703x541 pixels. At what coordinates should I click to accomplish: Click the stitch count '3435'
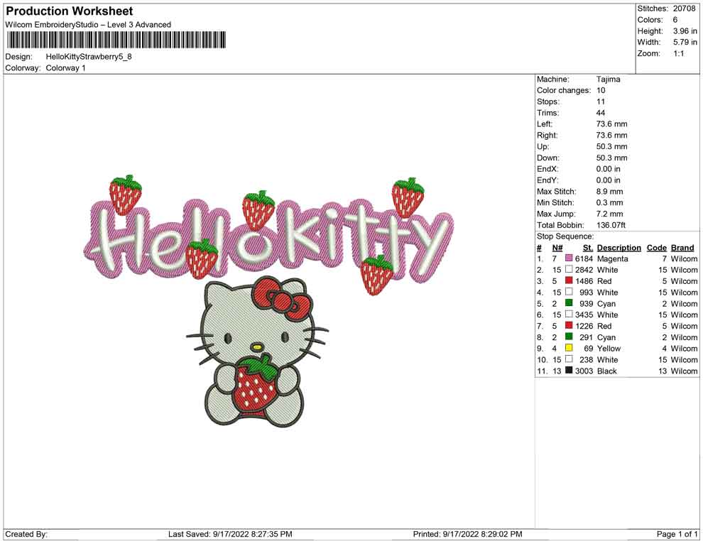pos(584,315)
